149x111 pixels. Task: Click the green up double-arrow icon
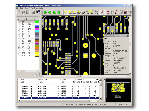pos(59,12)
